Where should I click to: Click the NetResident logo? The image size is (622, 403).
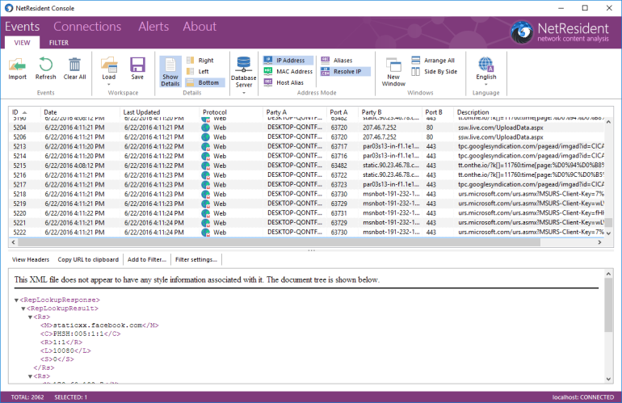coord(560,32)
